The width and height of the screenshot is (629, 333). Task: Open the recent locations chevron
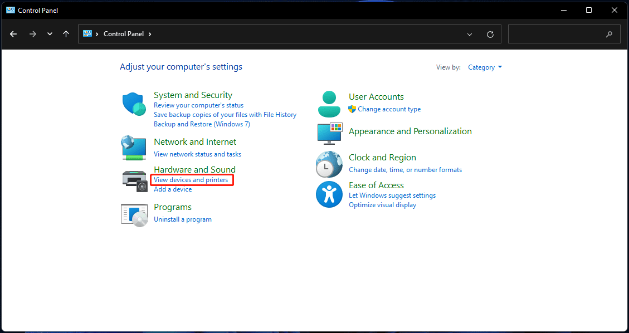[x=50, y=34]
